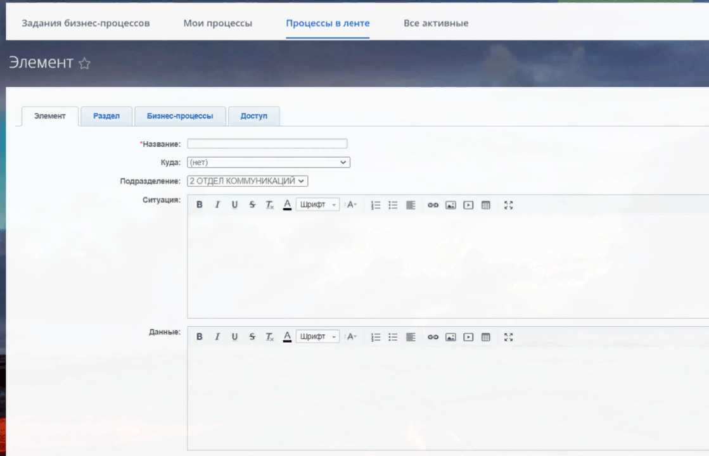Toggle Italic in the Ситуация editor
Image resolution: width=709 pixels, height=456 pixels.
(x=217, y=205)
